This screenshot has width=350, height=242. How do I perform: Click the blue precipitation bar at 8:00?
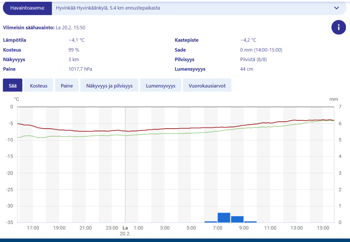(237, 219)
